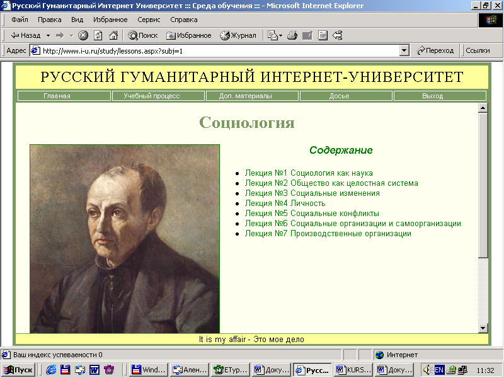This screenshot has height=378, width=504.
Task: Open Лекция №3 Социальные изменения
Action: [x=312, y=193]
